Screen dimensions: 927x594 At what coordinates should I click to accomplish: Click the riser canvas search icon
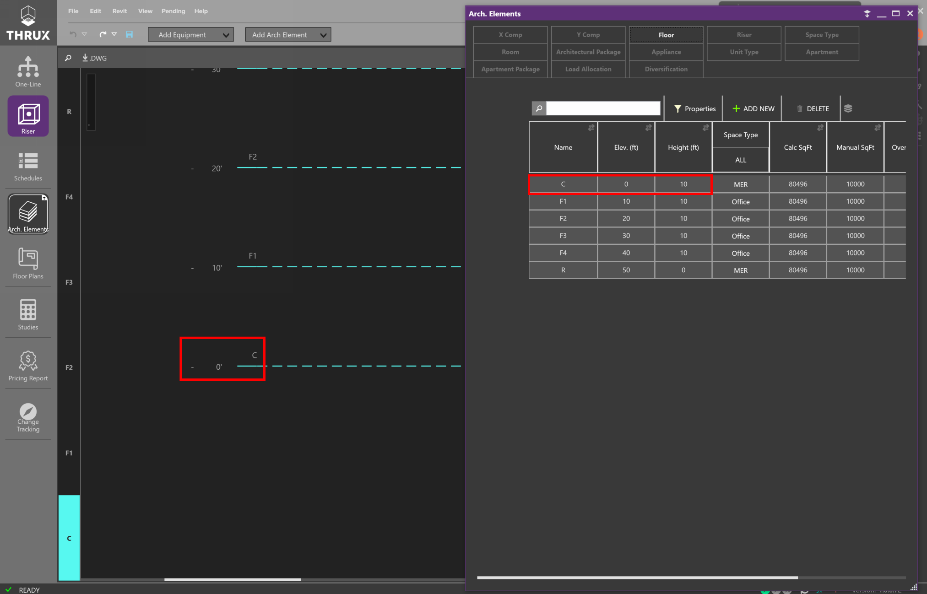(68, 58)
